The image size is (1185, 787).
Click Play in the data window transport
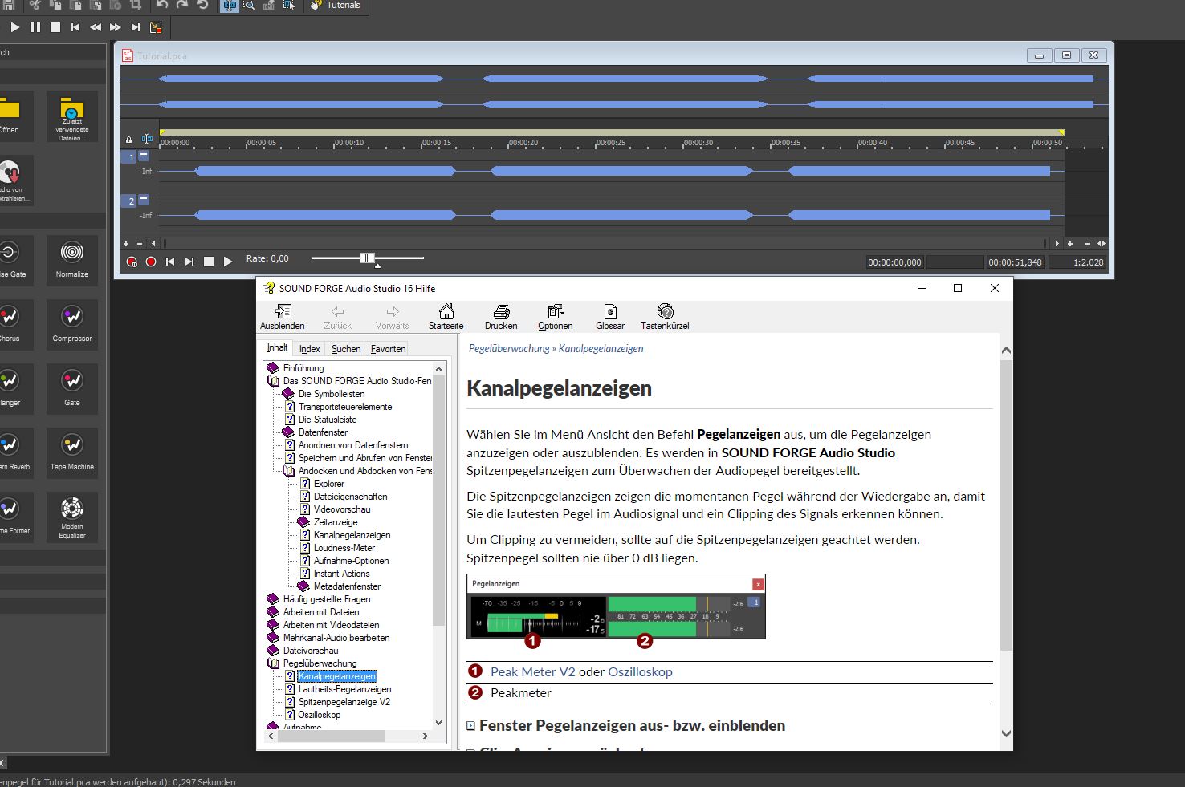(228, 262)
